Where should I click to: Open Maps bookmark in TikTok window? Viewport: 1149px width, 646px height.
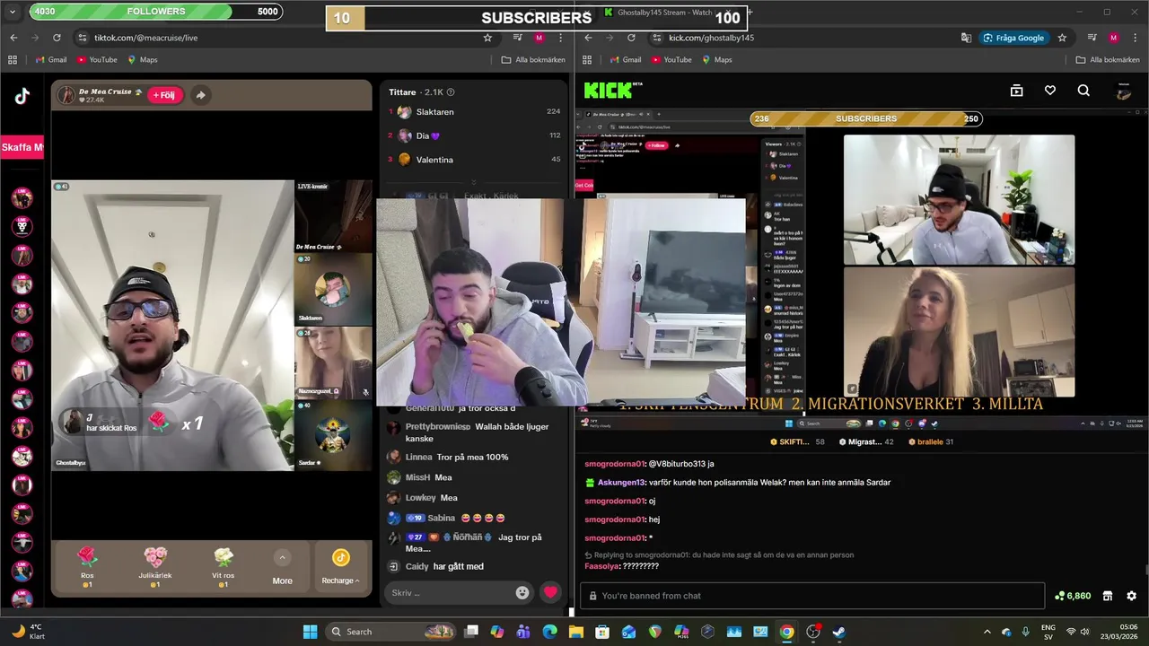pos(142,60)
